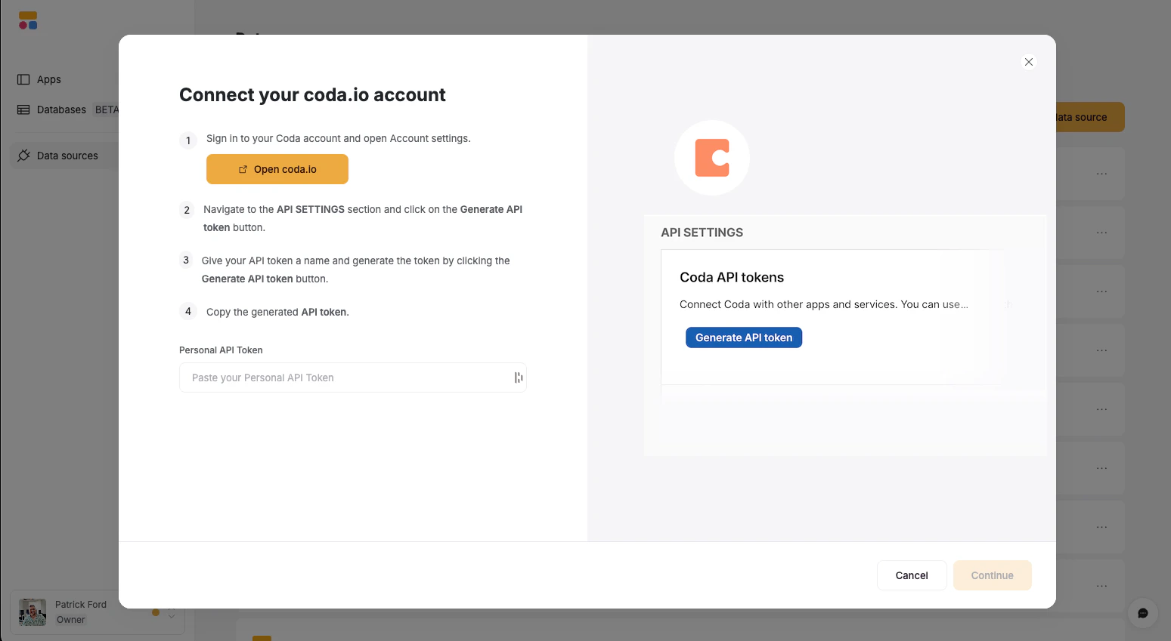Click the "Personal API Token" field label
Image resolution: width=1171 pixels, height=641 pixels.
click(x=221, y=350)
